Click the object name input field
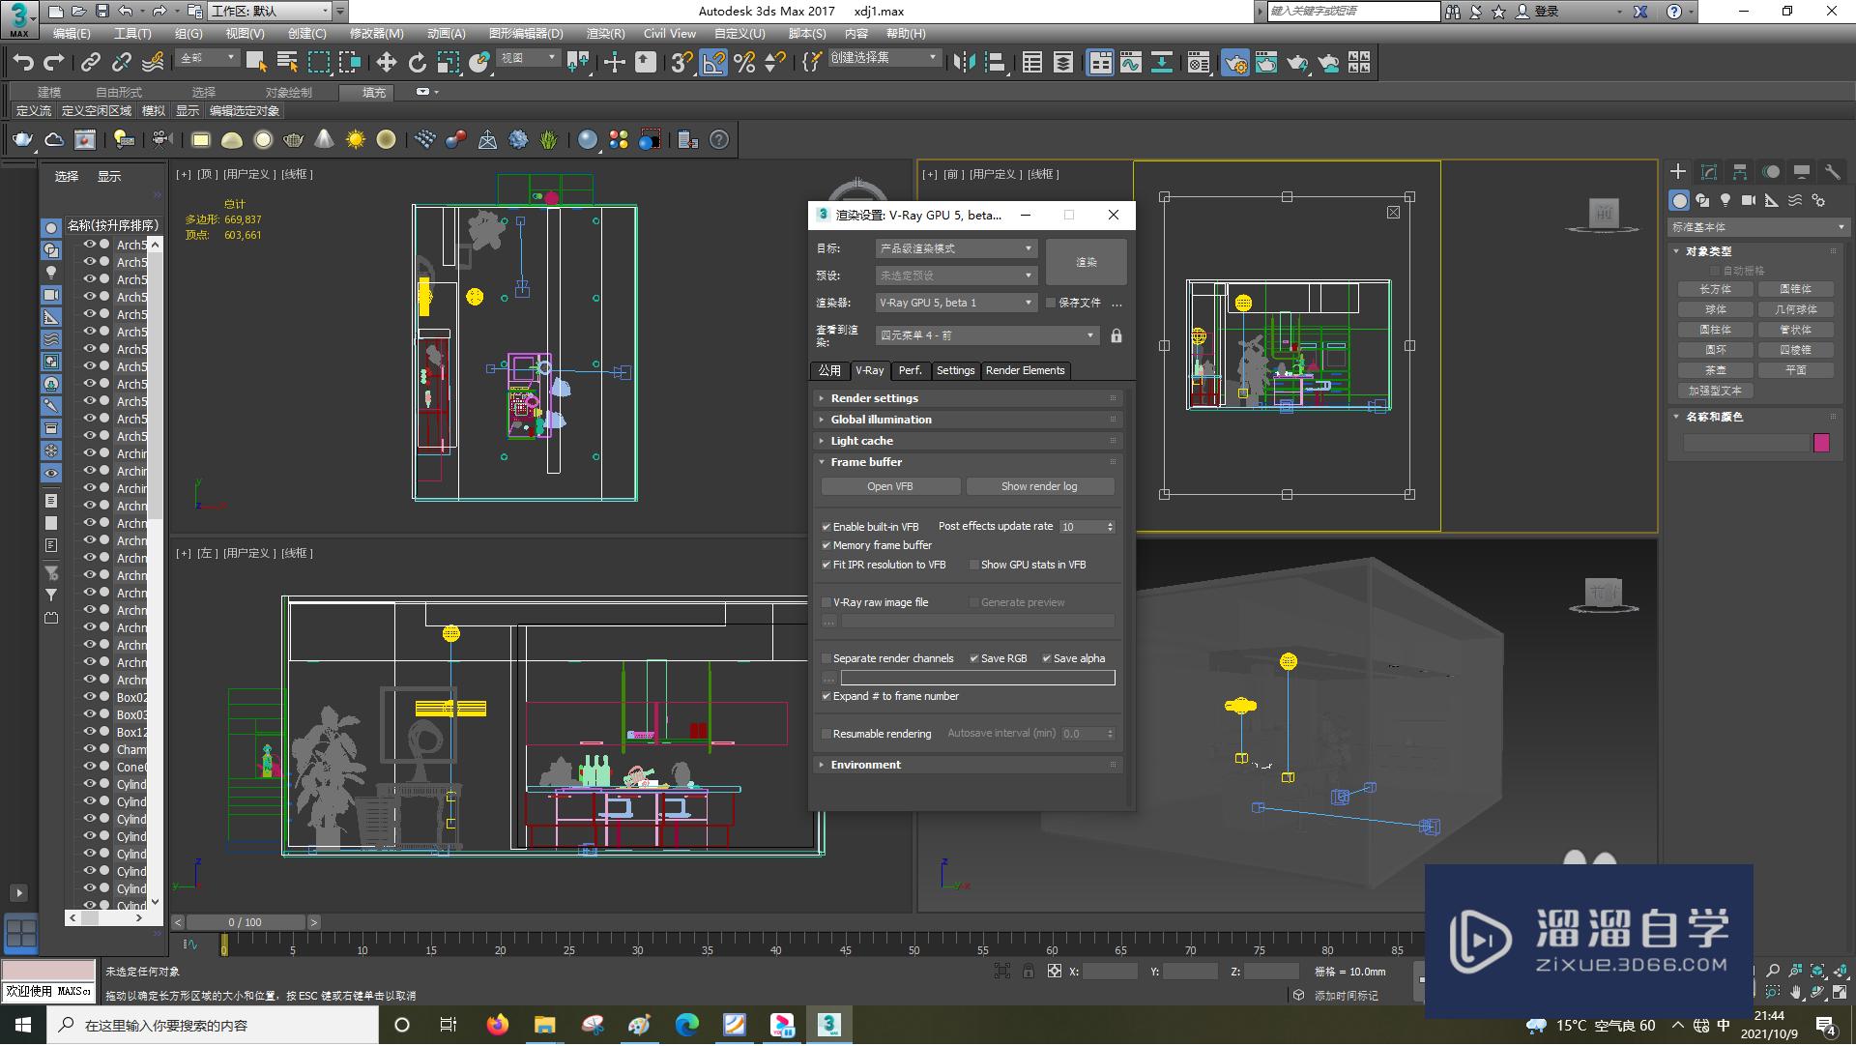Screen dimensions: 1856x1046 (1746, 443)
